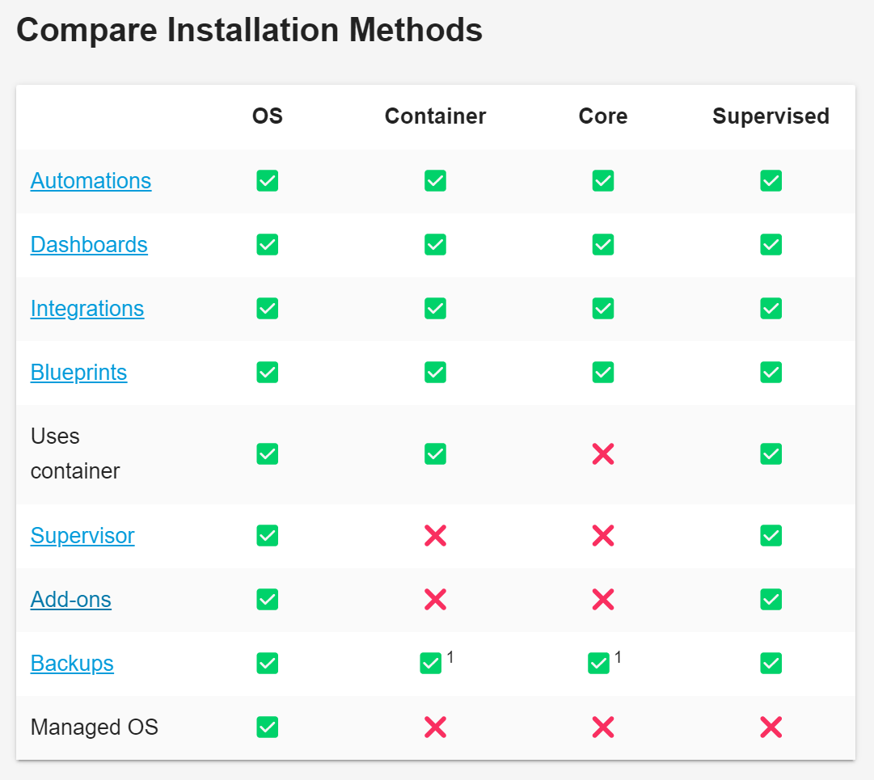Click the OS column header
The height and width of the screenshot is (780, 874).
coord(268,116)
